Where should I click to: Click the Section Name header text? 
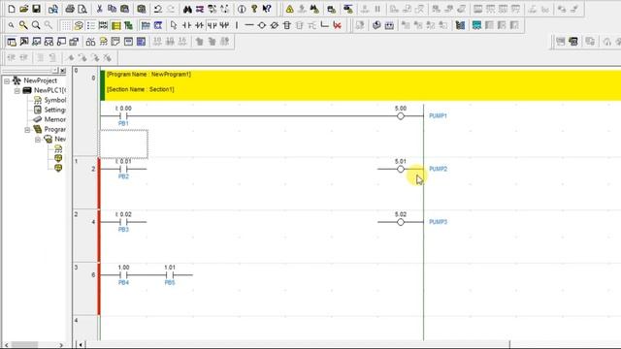point(141,89)
